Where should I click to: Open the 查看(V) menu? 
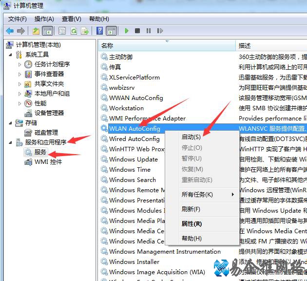pos(72,19)
